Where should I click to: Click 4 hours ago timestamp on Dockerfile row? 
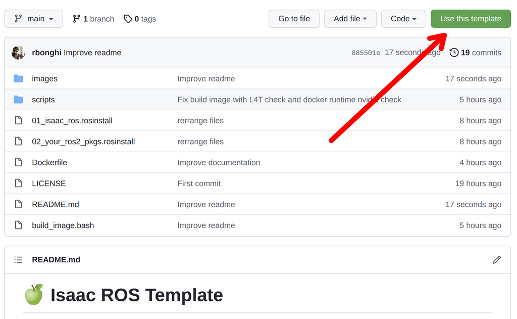pyautogui.click(x=480, y=162)
